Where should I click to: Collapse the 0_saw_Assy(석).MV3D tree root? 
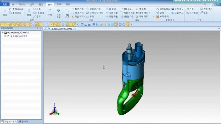coord(2,32)
